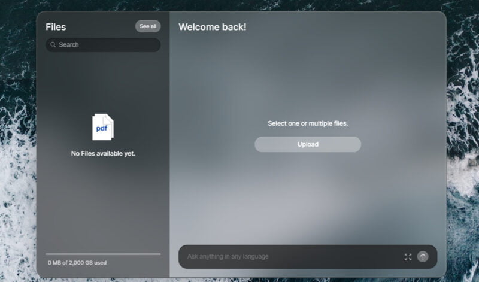Click the 'Welcome back!' heading
479x282 pixels.
[x=212, y=27]
